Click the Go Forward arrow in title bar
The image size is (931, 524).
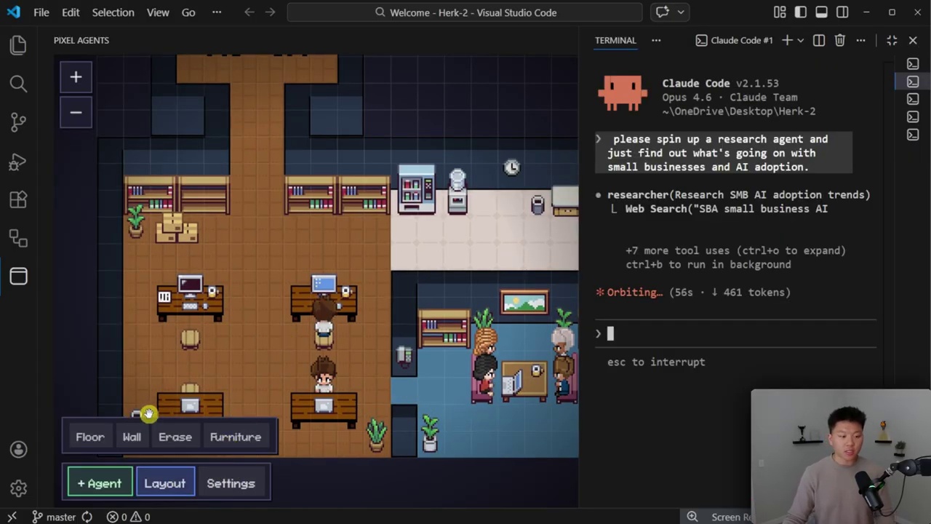pos(271,12)
